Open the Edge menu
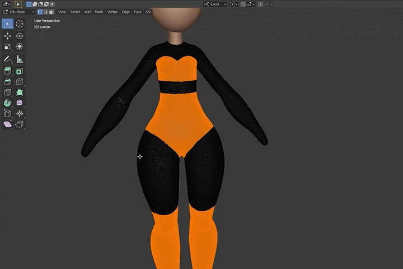Screen dimensions: 403x269 pos(126,12)
